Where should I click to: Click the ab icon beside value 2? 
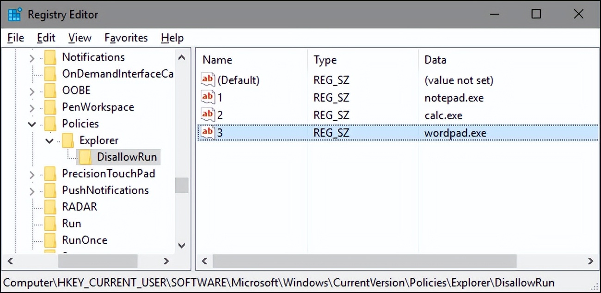pyautogui.click(x=208, y=115)
